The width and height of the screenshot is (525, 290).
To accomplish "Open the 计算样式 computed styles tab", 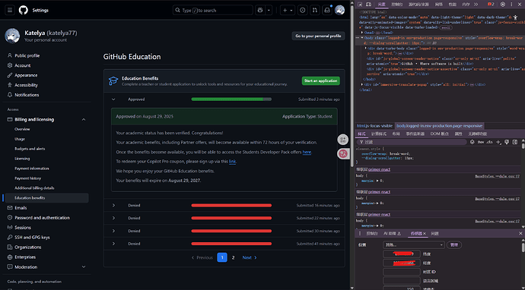I will pos(379,134).
